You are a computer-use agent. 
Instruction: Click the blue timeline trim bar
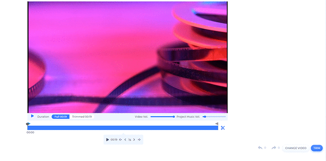click(123, 128)
